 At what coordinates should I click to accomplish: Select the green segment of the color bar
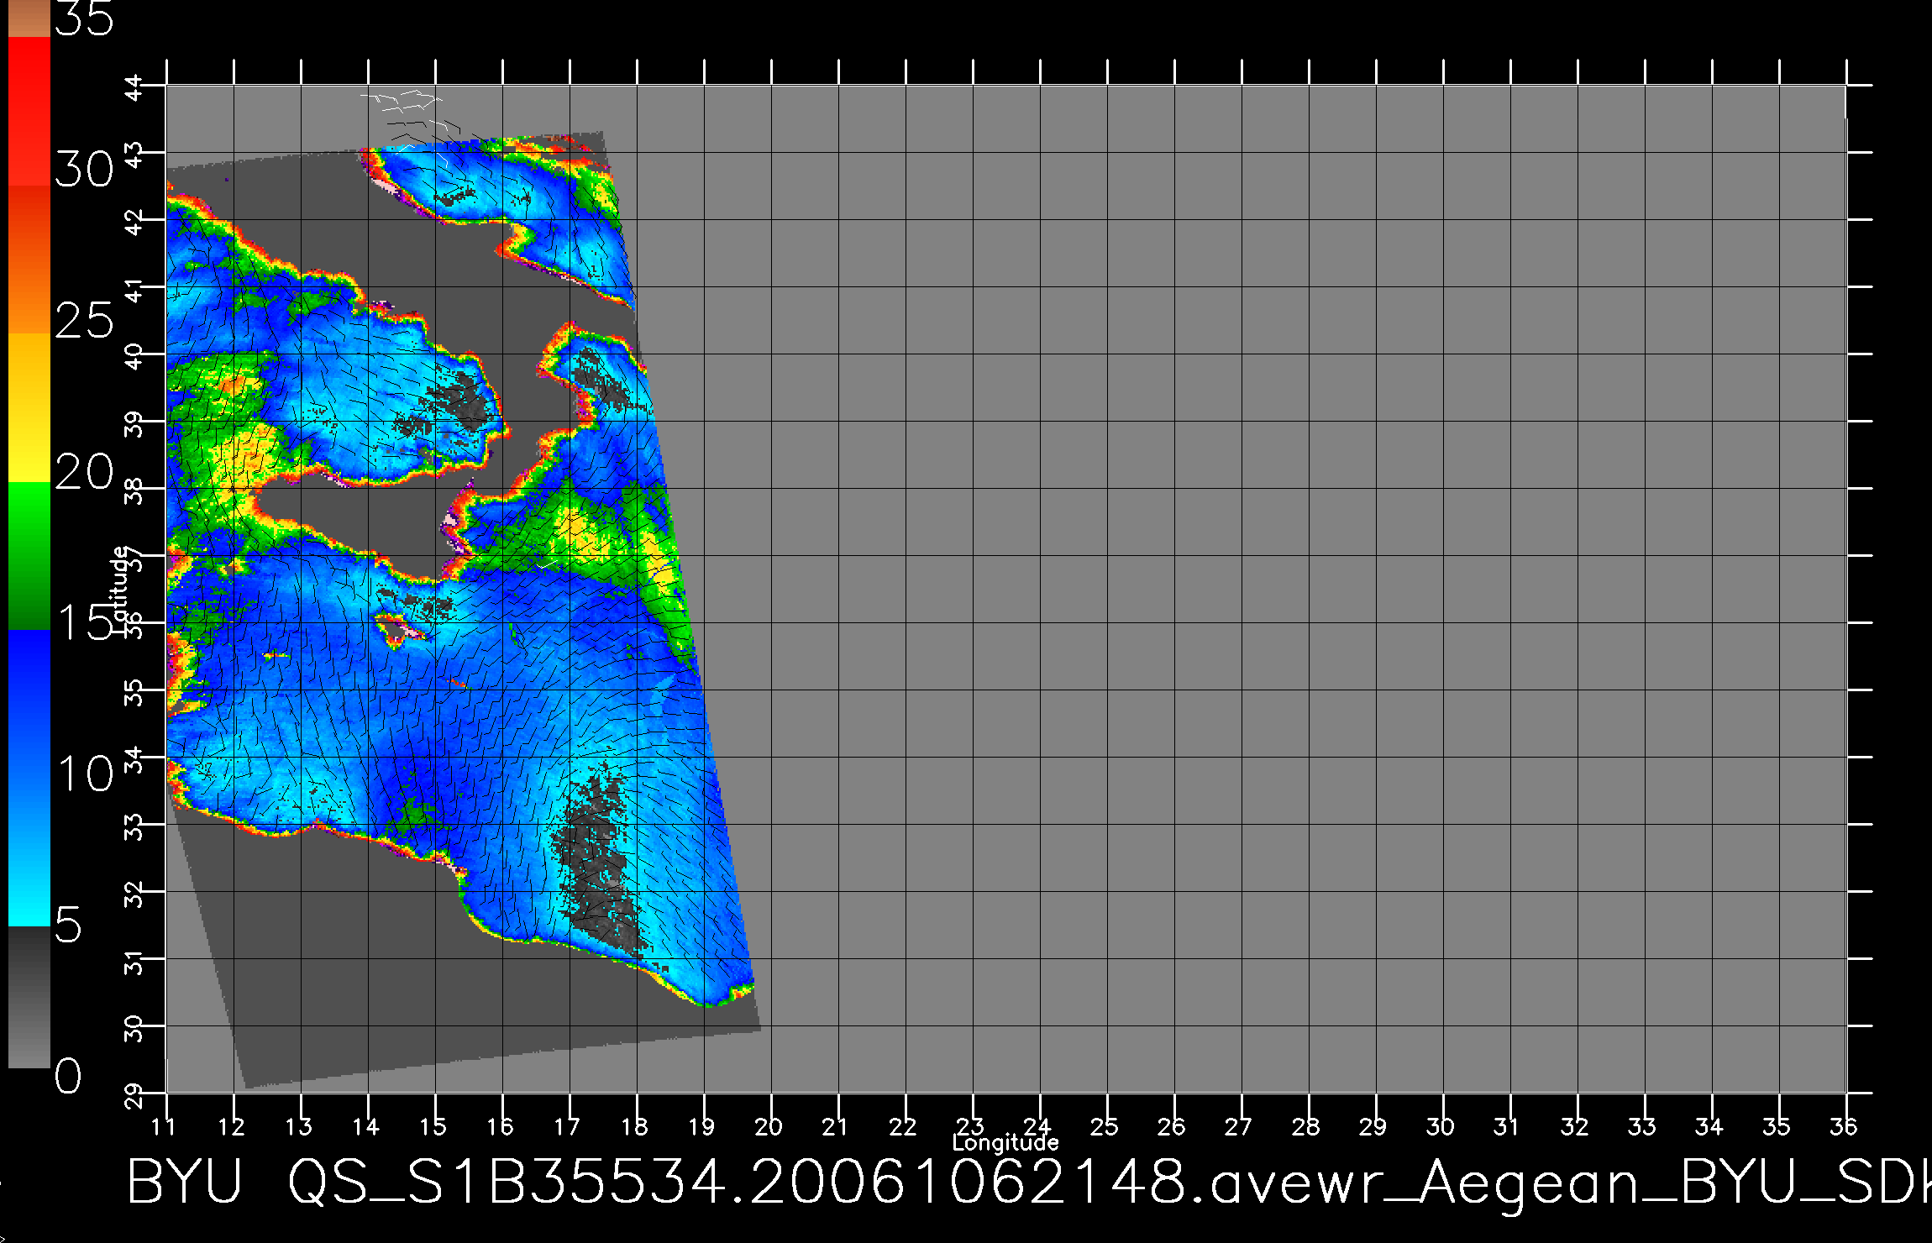(x=29, y=556)
